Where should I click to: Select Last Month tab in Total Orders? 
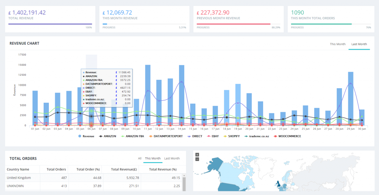[x=172, y=158]
